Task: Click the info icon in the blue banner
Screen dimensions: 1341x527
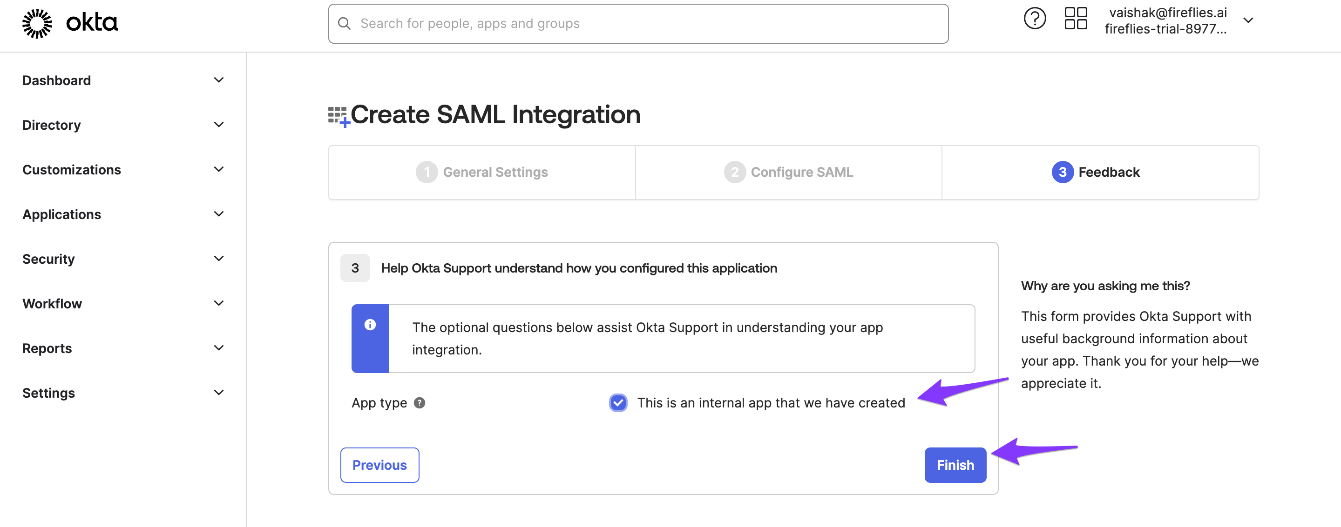Action: coord(370,325)
